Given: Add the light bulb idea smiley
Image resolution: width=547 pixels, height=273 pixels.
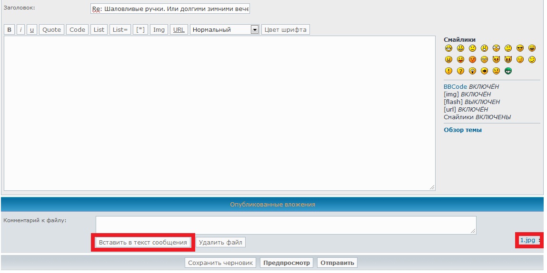Looking at the screenshot, I should (473, 71).
